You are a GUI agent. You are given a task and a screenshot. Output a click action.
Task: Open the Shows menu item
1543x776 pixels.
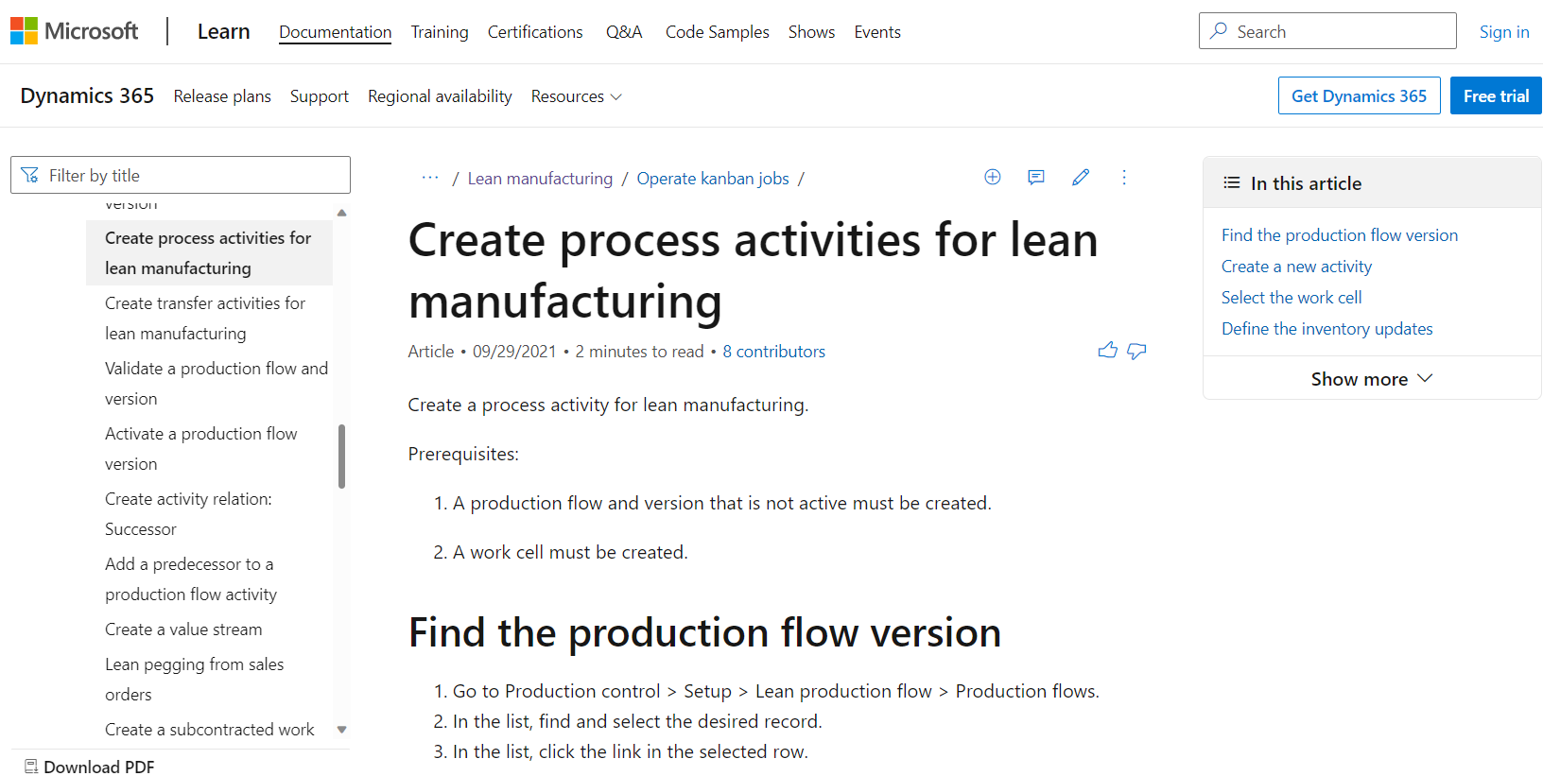pyautogui.click(x=811, y=32)
